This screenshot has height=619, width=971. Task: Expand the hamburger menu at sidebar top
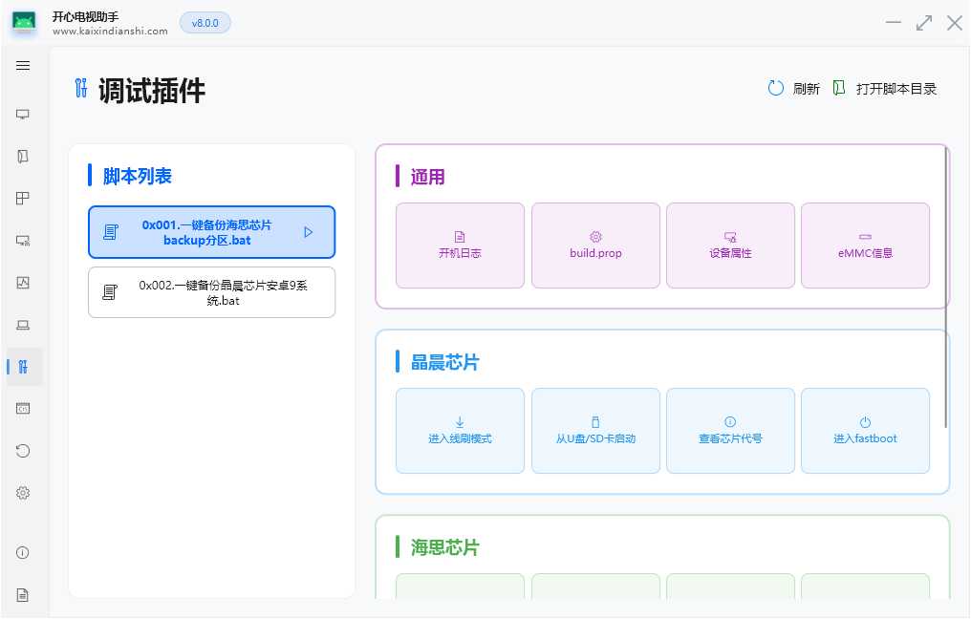(x=23, y=65)
